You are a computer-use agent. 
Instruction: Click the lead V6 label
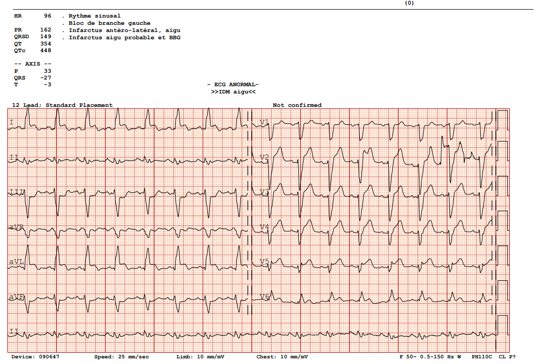coord(264,297)
